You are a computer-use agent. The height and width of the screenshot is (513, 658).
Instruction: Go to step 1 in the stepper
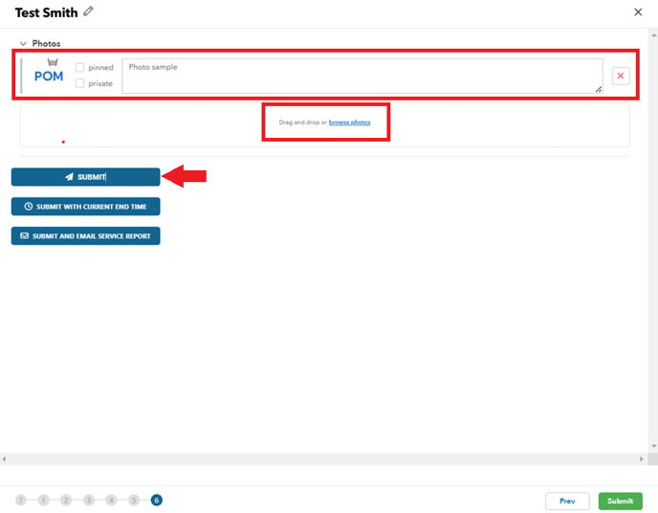[43, 500]
